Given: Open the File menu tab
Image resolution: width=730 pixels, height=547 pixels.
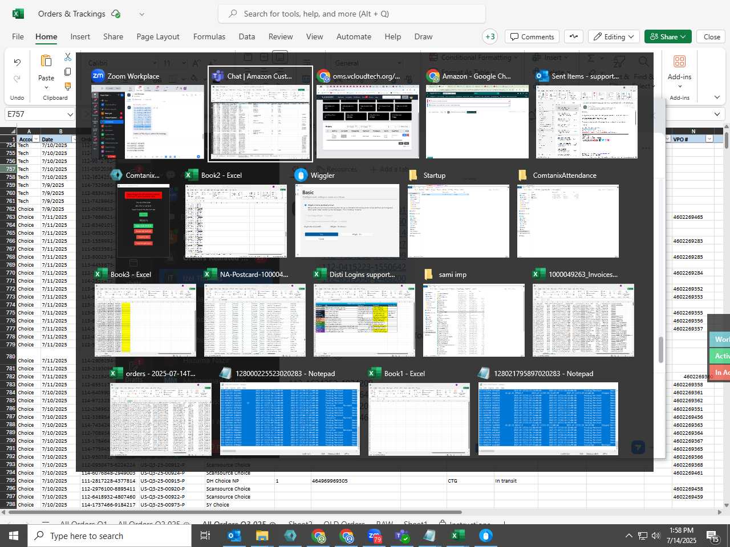Looking at the screenshot, I should 18,36.
